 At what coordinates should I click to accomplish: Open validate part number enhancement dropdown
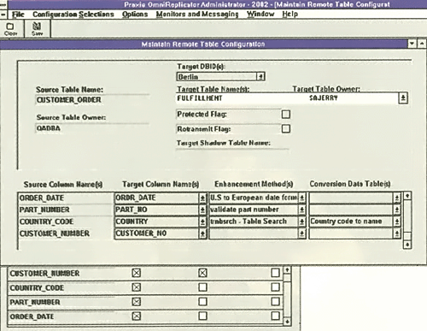[x=301, y=210]
